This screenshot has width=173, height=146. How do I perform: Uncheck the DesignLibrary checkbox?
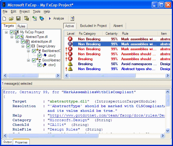click(28, 46)
